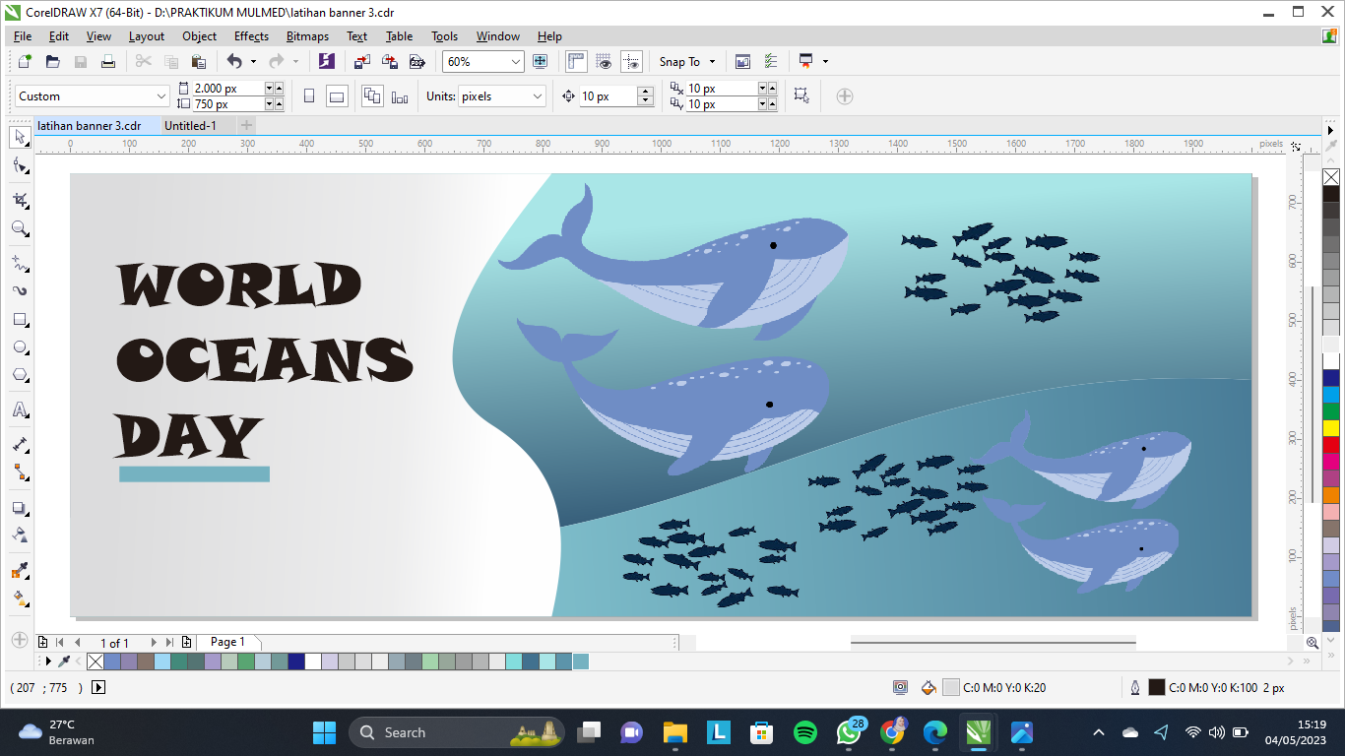Select the Text tool
Image resolution: width=1345 pixels, height=756 pixels.
click(20, 410)
